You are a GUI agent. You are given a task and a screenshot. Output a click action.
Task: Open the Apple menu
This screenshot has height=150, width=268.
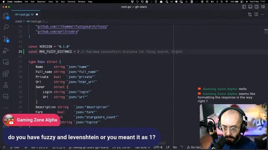point(3,2)
